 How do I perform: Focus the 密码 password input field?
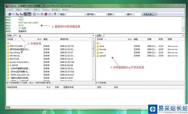click(120, 14)
